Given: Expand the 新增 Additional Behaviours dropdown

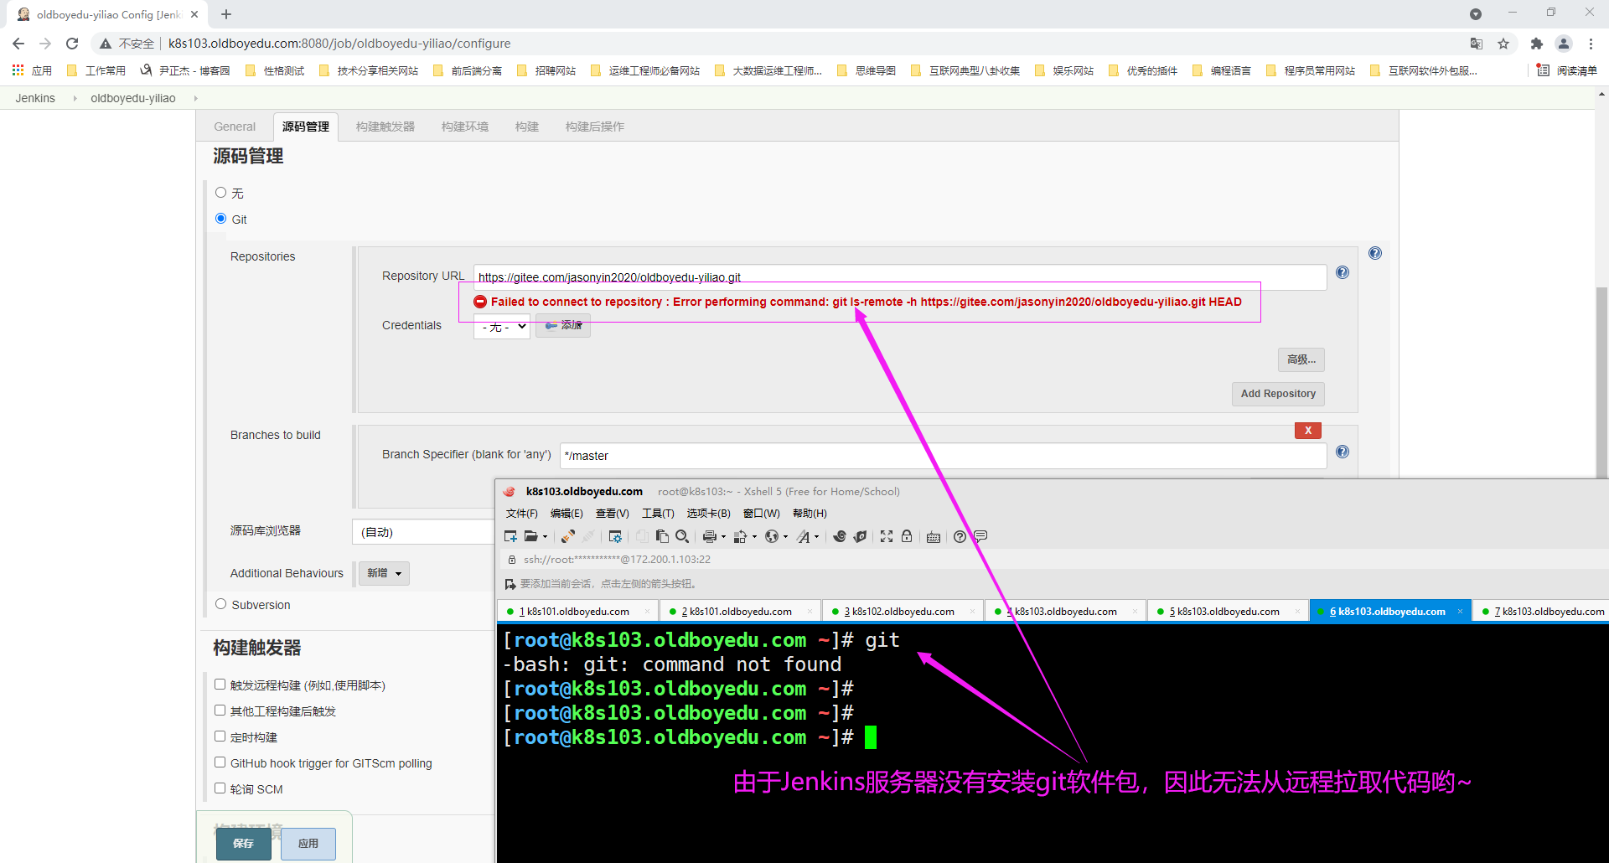Looking at the screenshot, I should (385, 573).
